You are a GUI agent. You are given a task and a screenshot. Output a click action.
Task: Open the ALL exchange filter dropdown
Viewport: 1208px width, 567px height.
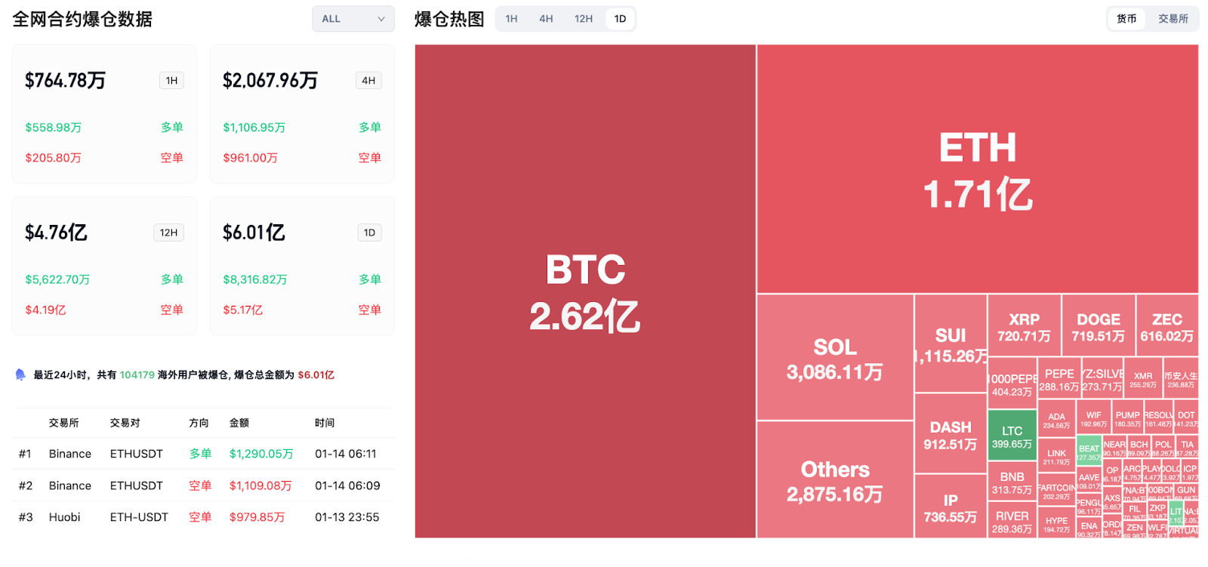click(x=353, y=18)
